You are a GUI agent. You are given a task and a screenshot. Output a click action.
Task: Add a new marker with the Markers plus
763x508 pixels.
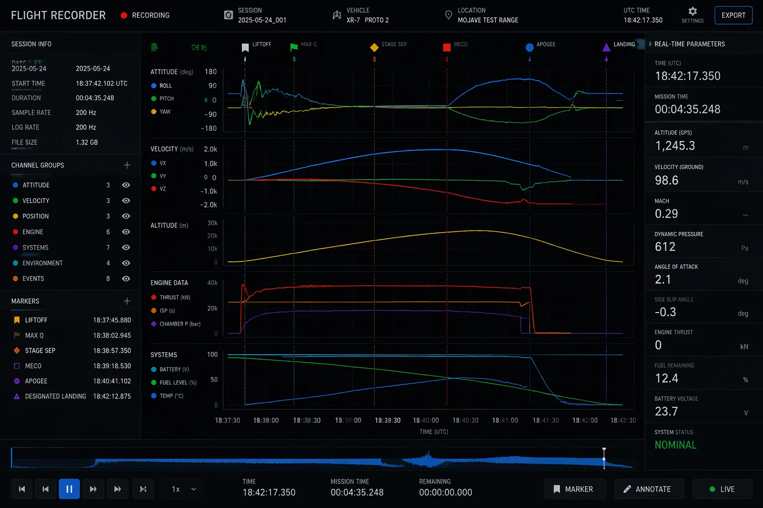127,301
